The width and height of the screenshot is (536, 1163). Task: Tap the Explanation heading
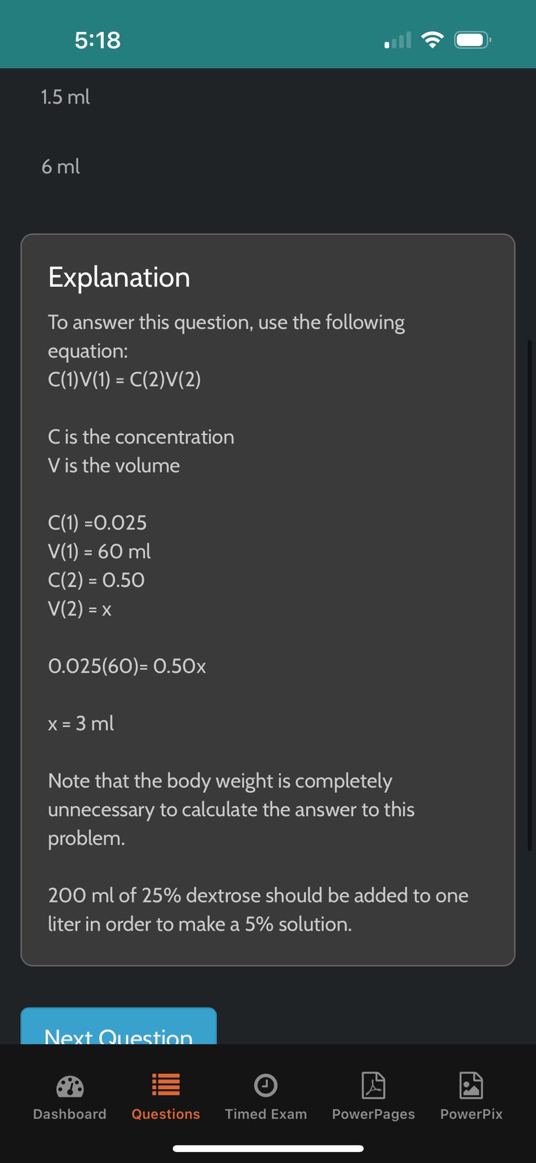tap(119, 277)
